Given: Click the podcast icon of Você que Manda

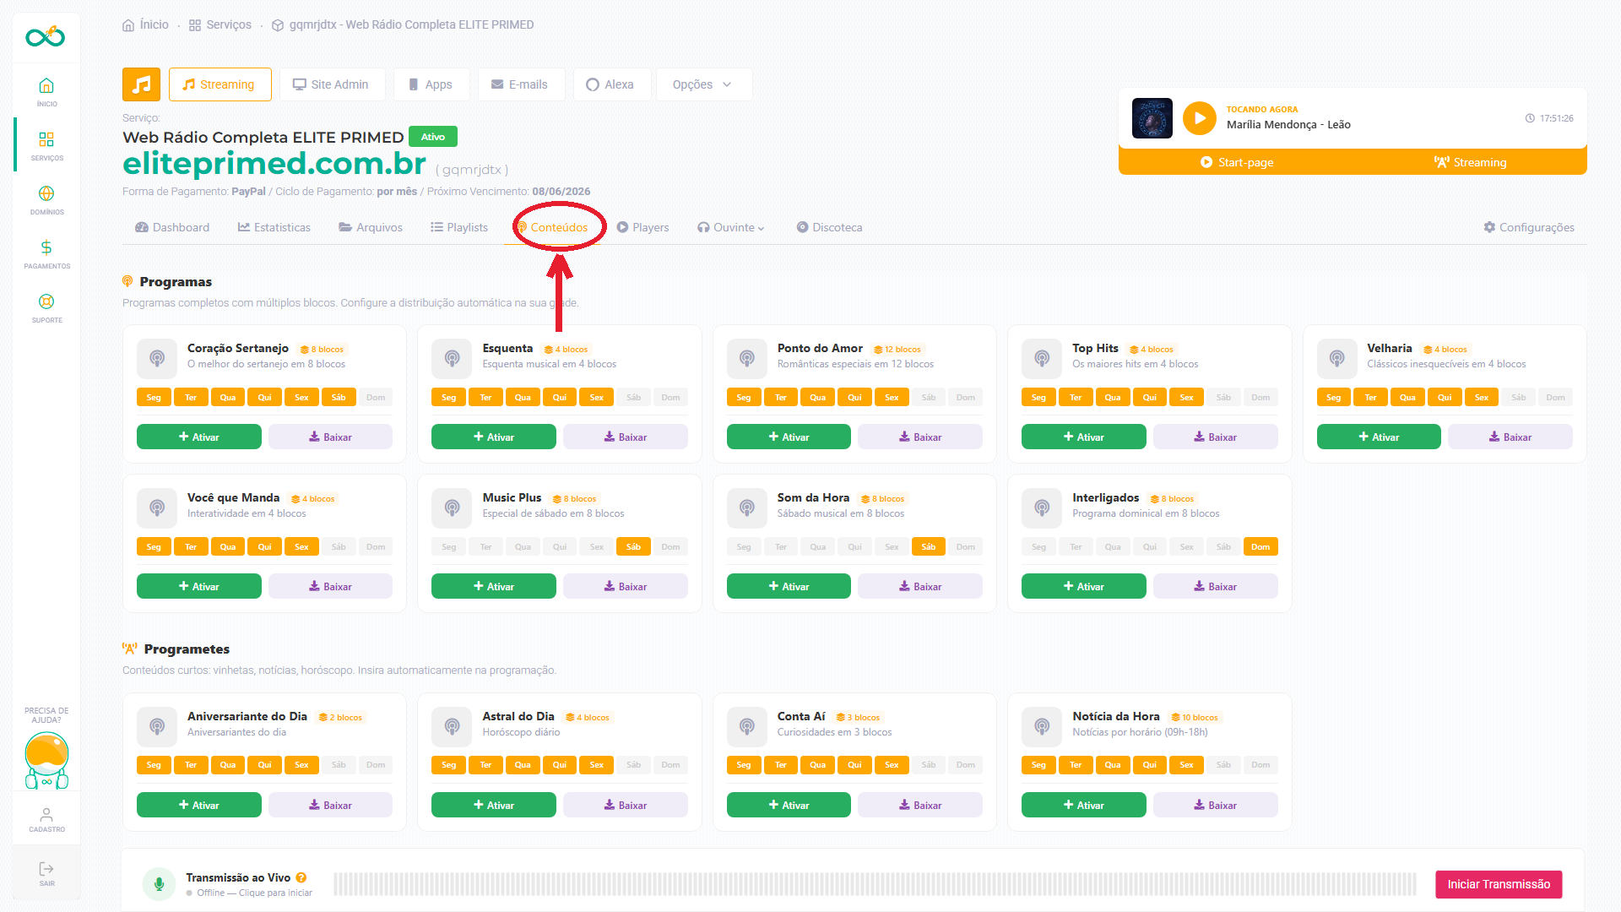Looking at the screenshot, I should [157, 508].
